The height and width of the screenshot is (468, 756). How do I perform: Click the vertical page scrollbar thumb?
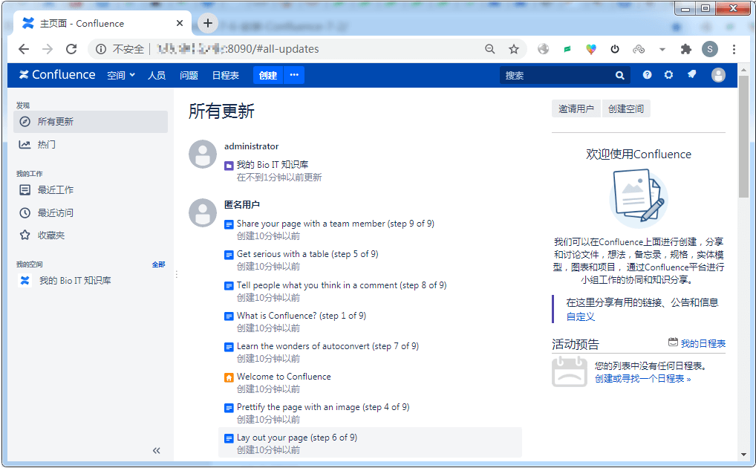click(743, 137)
